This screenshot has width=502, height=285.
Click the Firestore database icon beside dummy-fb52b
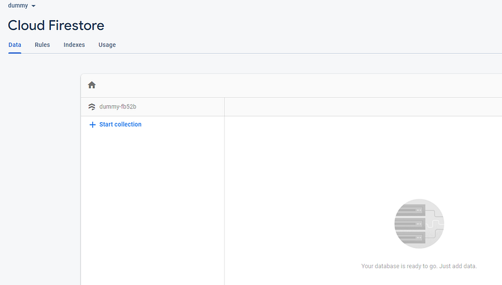coord(92,106)
